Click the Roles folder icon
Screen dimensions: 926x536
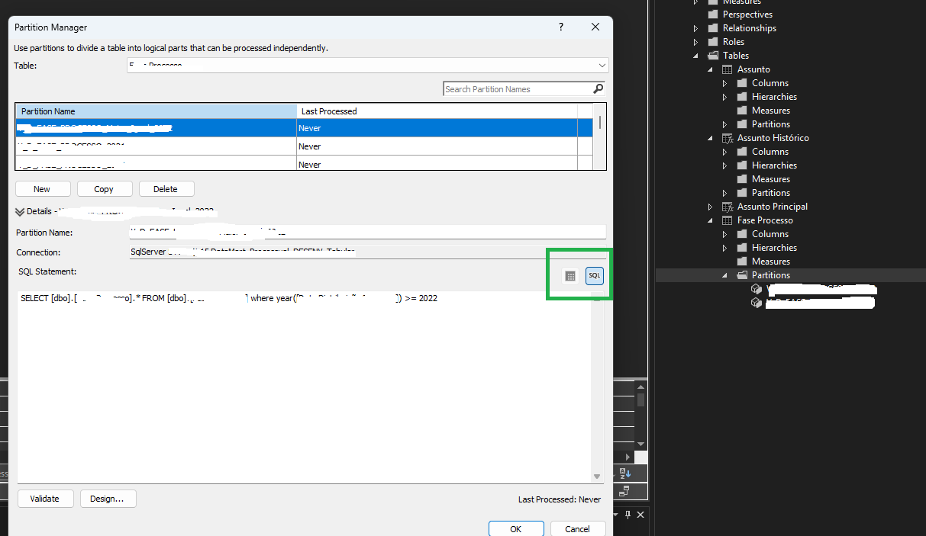(713, 42)
